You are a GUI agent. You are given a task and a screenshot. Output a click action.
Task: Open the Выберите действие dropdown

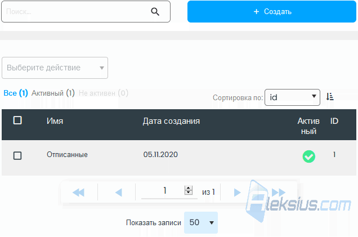pyautogui.click(x=55, y=68)
